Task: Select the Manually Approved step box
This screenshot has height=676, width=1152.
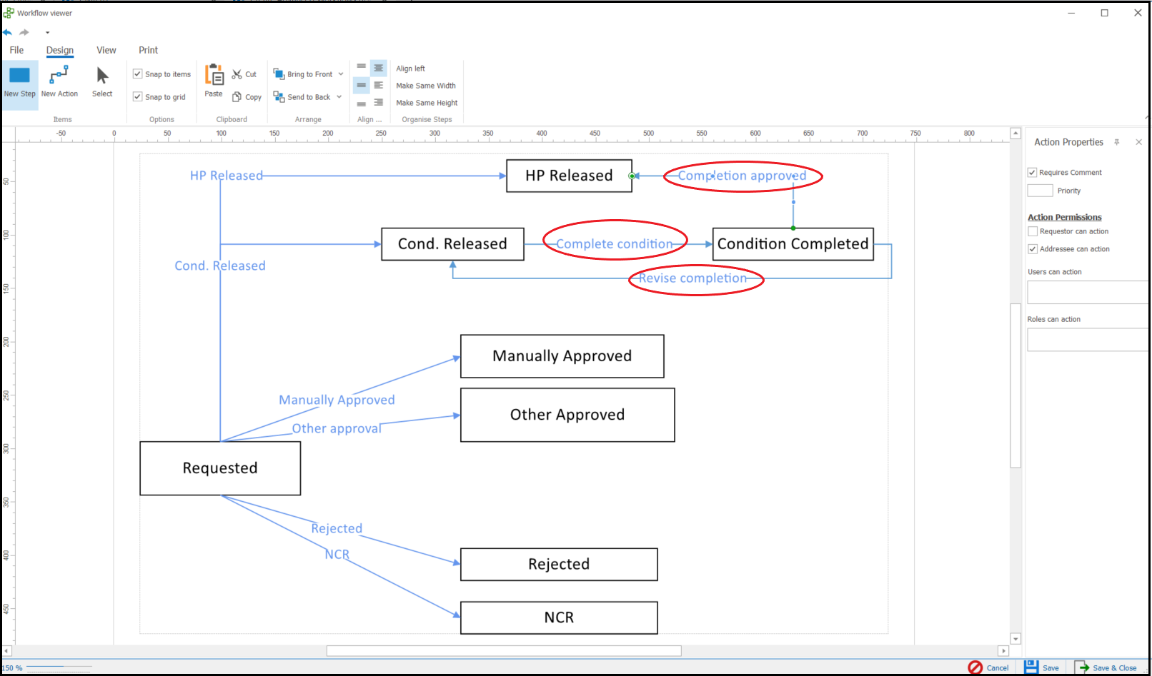Action: (562, 356)
